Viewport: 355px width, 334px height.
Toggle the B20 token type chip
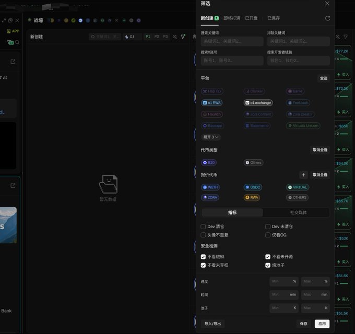coord(209,162)
